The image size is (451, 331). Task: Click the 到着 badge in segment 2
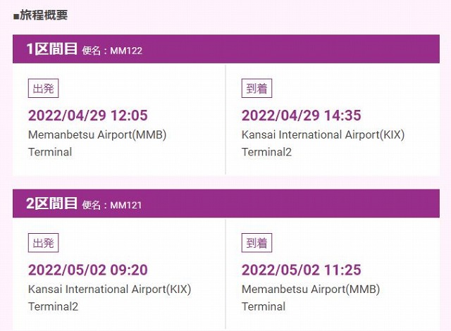click(257, 244)
